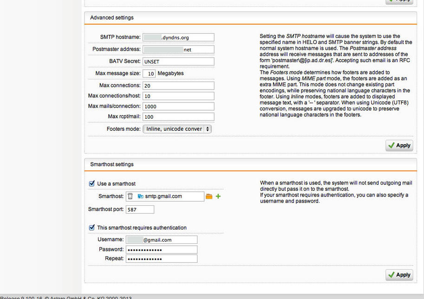Open the Footers mode dropdown

[177, 129]
